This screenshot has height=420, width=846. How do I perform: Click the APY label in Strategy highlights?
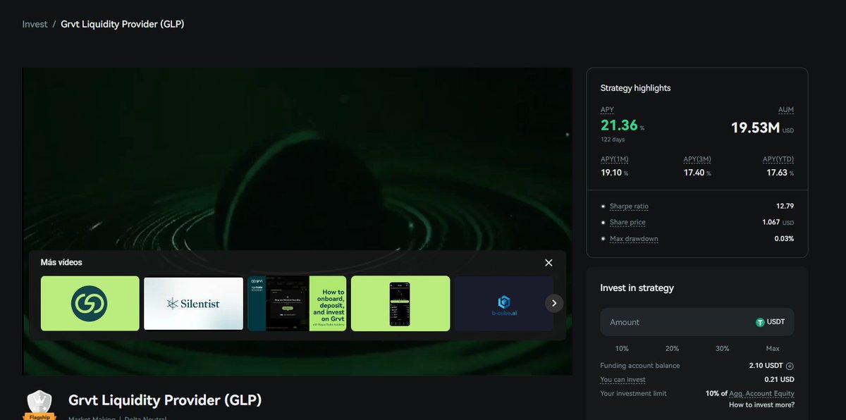tap(607, 110)
